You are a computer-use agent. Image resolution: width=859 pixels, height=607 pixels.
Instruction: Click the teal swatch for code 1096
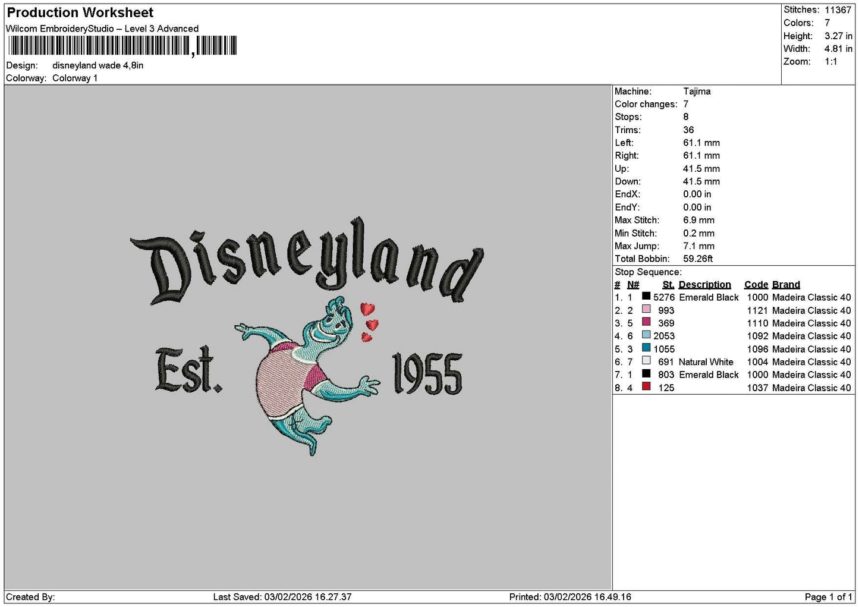pyautogui.click(x=646, y=348)
